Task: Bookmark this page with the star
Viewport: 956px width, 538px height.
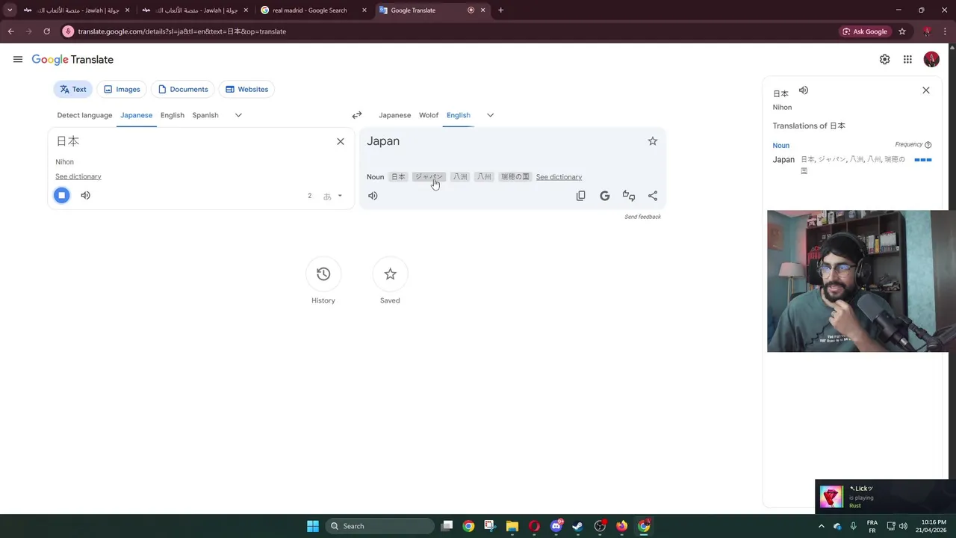Action: tap(902, 31)
